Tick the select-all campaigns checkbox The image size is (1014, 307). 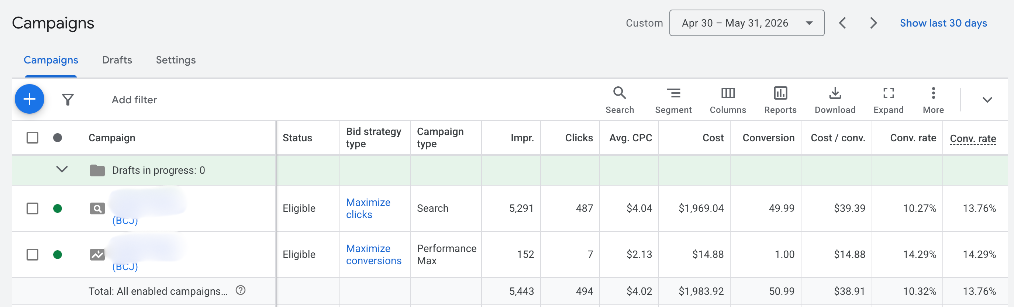[32, 138]
